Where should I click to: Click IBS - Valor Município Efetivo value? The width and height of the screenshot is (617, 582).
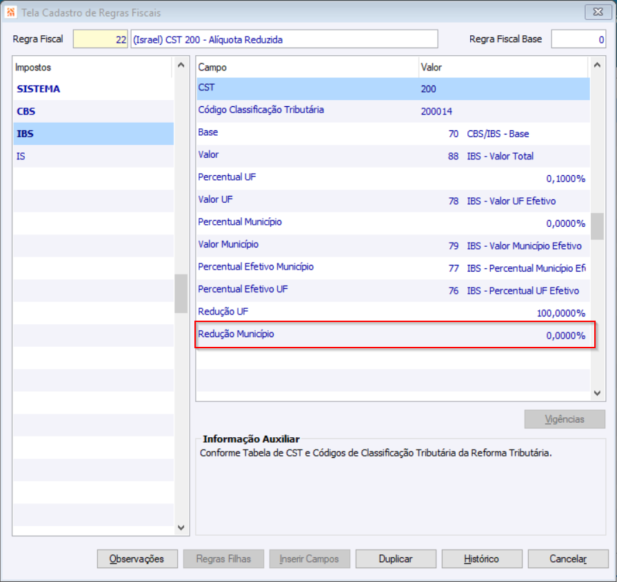pyautogui.click(x=524, y=246)
